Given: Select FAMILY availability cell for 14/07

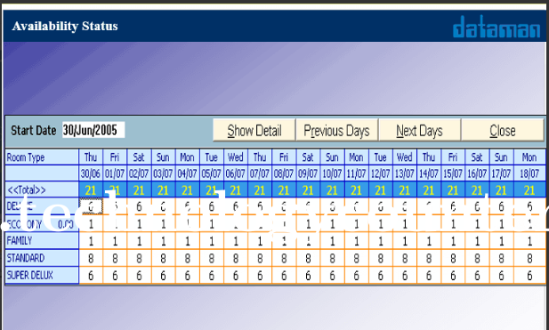Looking at the screenshot, I should 429,241.
